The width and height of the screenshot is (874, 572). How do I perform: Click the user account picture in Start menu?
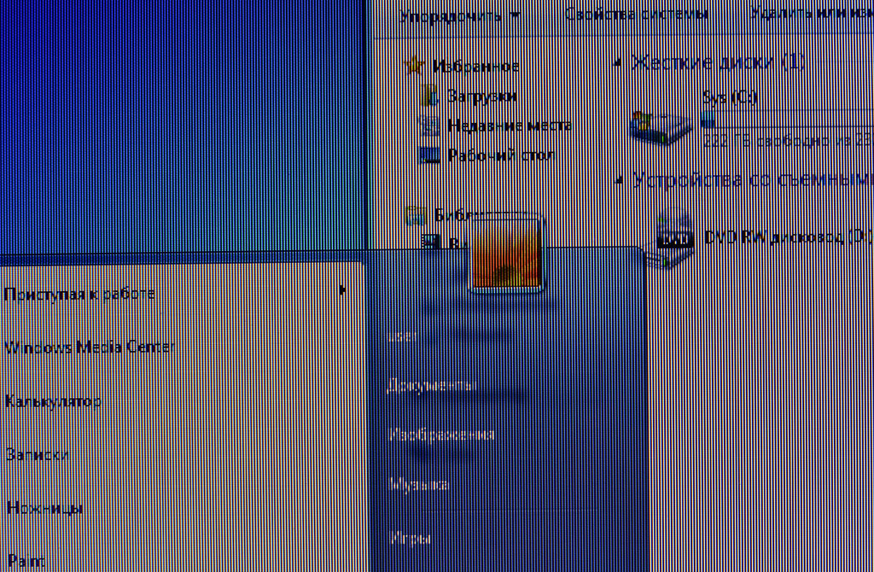tap(507, 252)
